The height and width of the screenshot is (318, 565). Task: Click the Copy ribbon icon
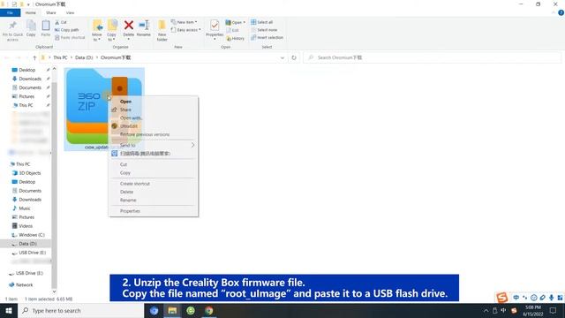(31, 28)
